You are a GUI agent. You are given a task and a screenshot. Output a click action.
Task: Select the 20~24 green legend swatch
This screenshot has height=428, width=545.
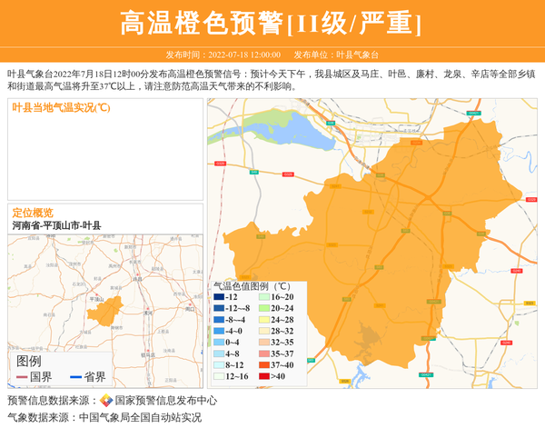tap(264, 308)
